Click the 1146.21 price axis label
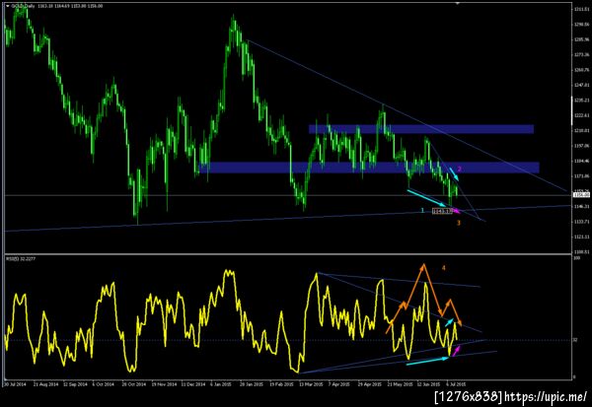 tap(581, 206)
